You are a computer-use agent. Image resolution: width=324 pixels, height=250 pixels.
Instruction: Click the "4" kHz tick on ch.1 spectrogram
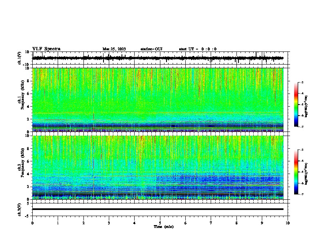pyautogui.click(x=29, y=107)
